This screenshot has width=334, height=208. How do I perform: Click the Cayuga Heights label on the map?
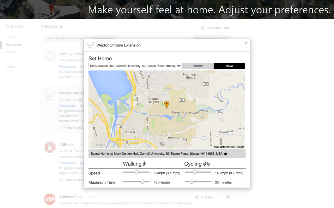153,100
